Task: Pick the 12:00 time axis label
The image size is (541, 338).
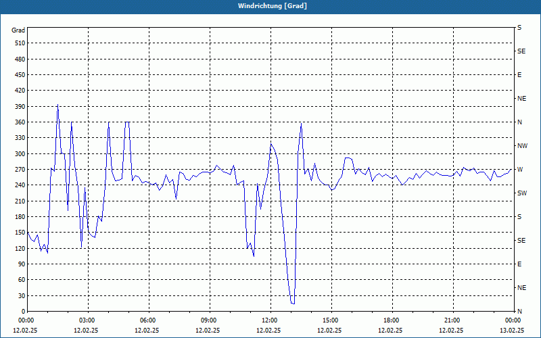Action: click(x=268, y=320)
